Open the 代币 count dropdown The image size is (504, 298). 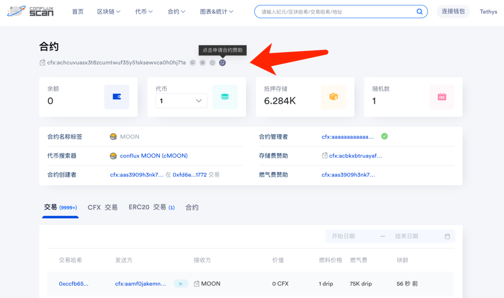tap(181, 101)
